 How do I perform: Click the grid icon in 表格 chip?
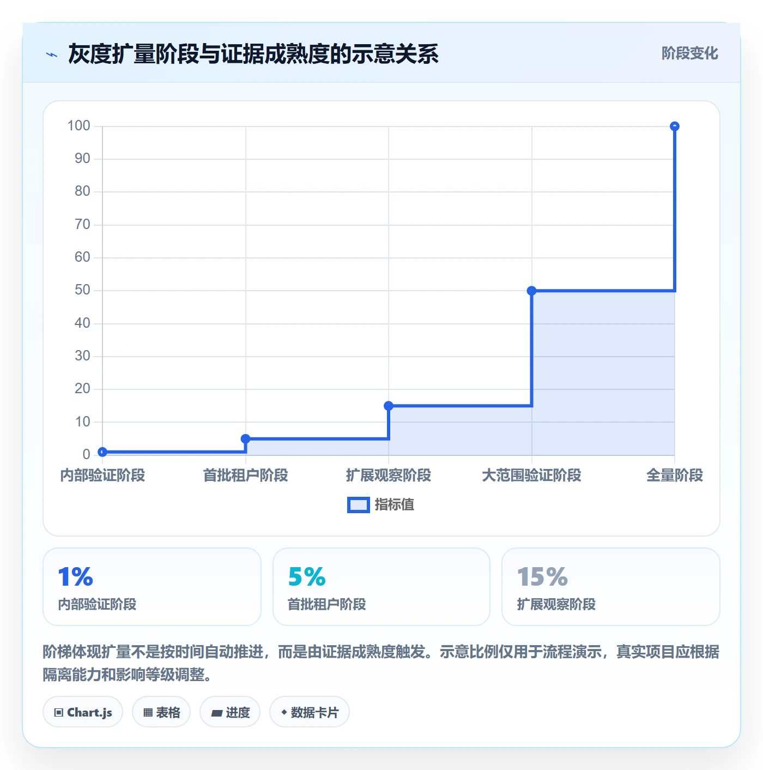click(x=148, y=713)
